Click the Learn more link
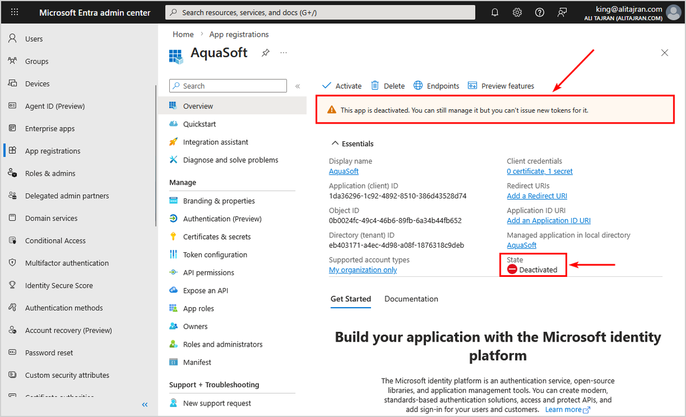Image resolution: width=686 pixels, height=417 pixels. click(567, 410)
